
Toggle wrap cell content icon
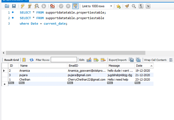(171, 60)
